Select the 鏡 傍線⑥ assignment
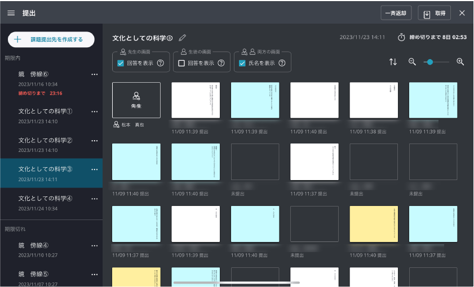The height and width of the screenshot is (287, 474). coord(51,83)
